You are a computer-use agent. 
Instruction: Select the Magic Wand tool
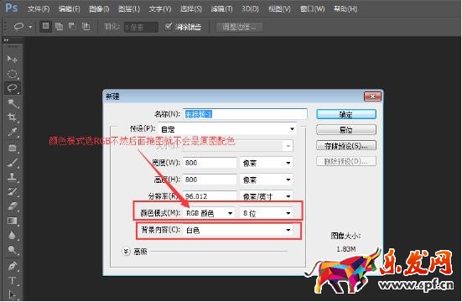click(x=12, y=103)
